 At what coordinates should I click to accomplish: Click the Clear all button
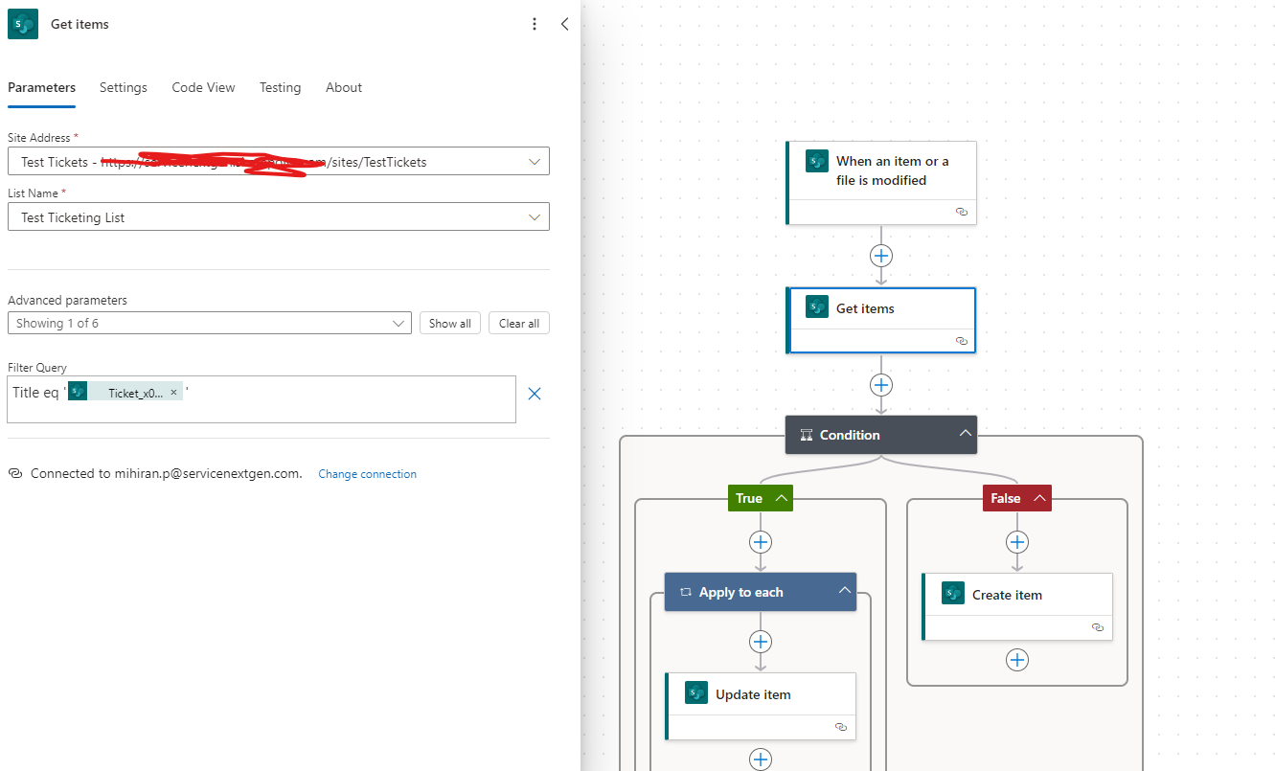519,323
